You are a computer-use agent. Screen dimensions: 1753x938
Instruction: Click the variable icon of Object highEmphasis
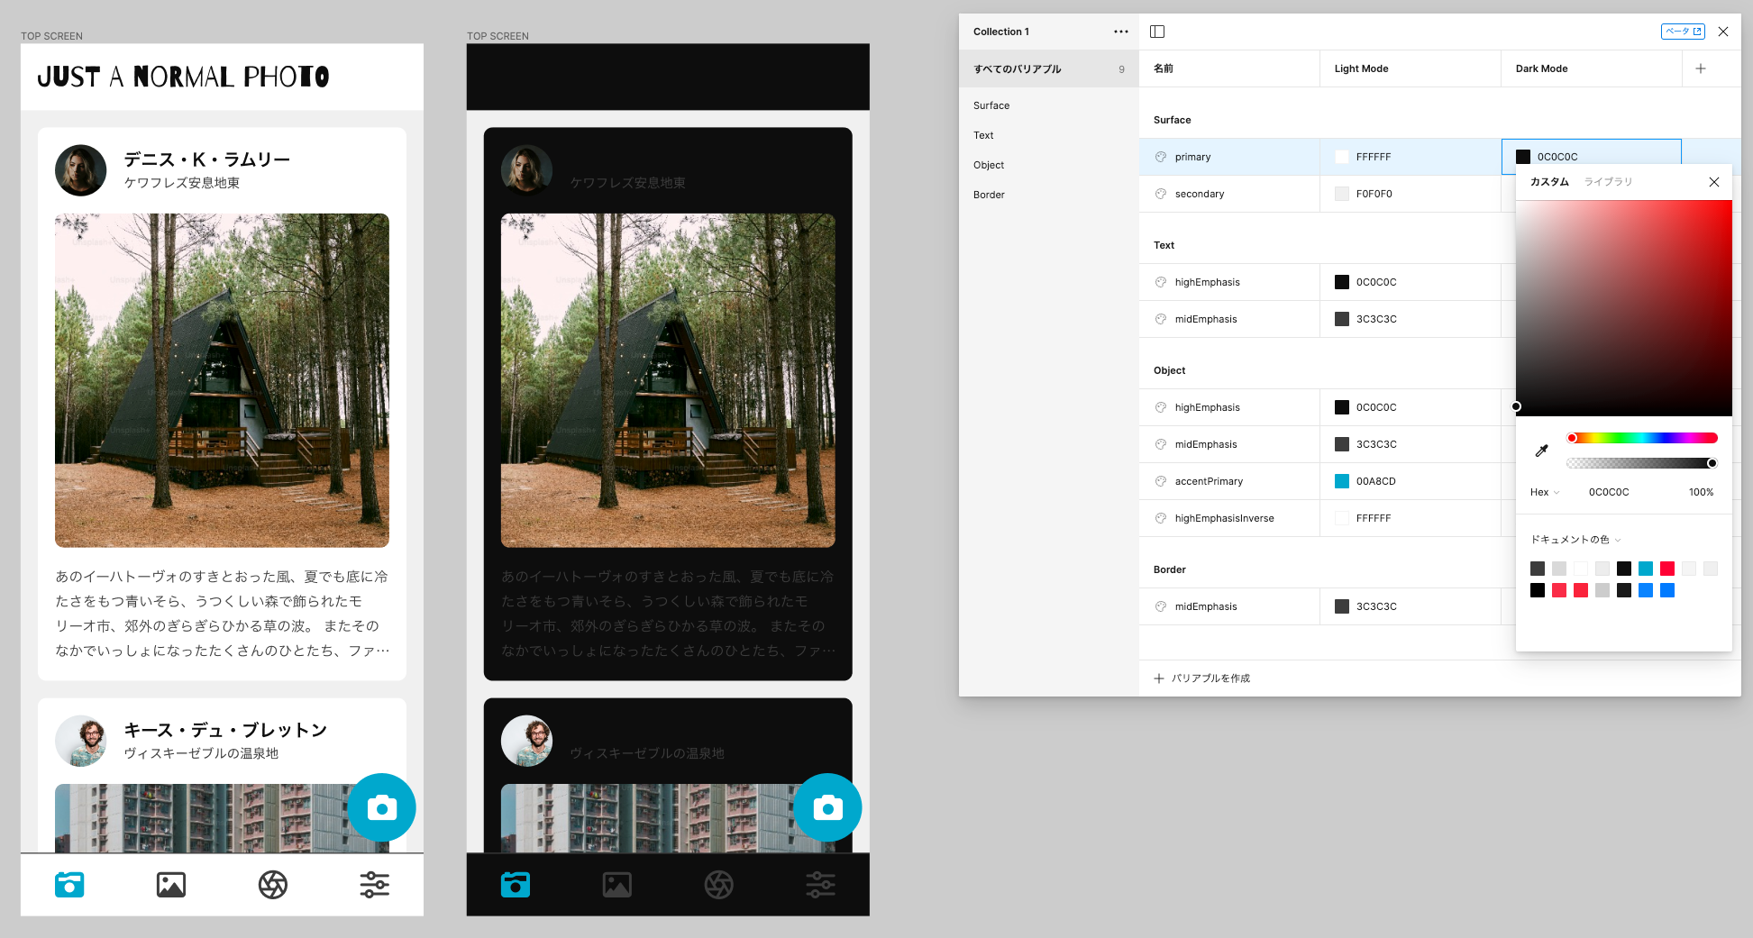coord(1161,407)
